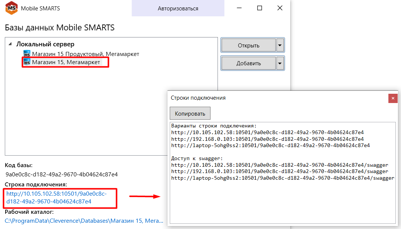The height and width of the screenshot is (229, 401).
Task: Click the Добавить button
Action: pos(249,63)
